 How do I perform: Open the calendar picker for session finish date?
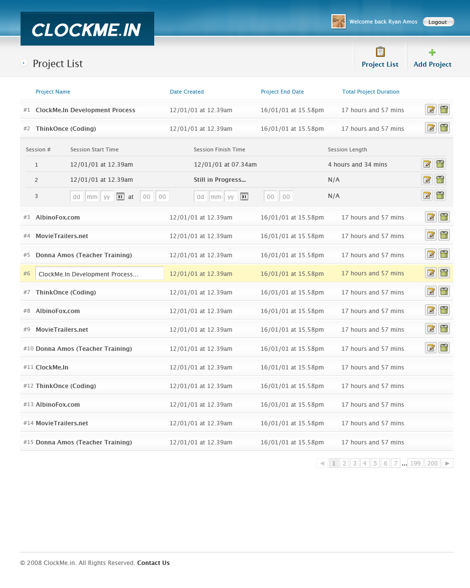[244, 196]
